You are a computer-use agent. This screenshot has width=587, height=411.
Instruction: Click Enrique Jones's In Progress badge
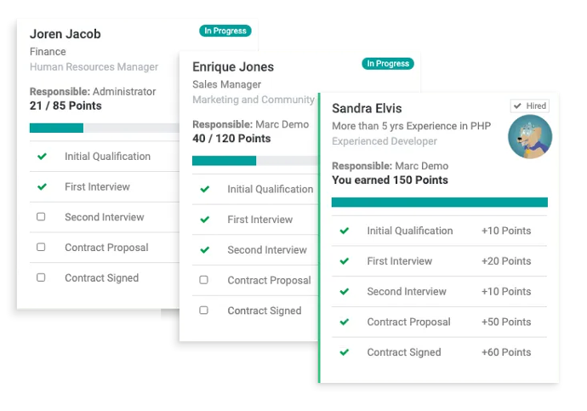pyautogui.click(x=388, y=64)
